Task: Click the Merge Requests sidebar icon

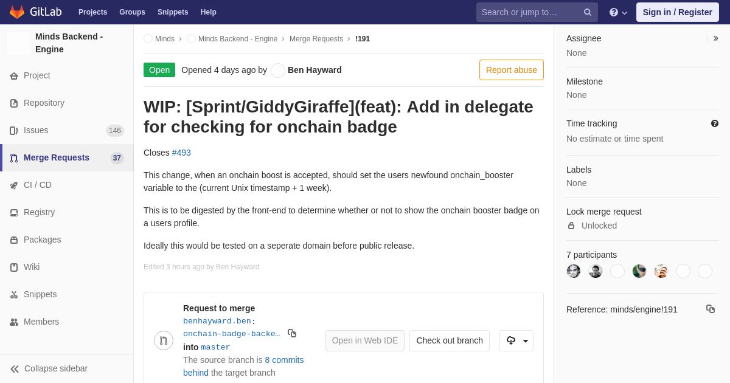Action: click(x=14, y=158)
